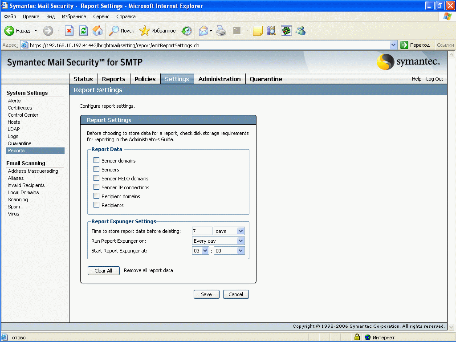Enable the Senders checkbox
The width and height of the screenshot is (456, 342).
96,169
